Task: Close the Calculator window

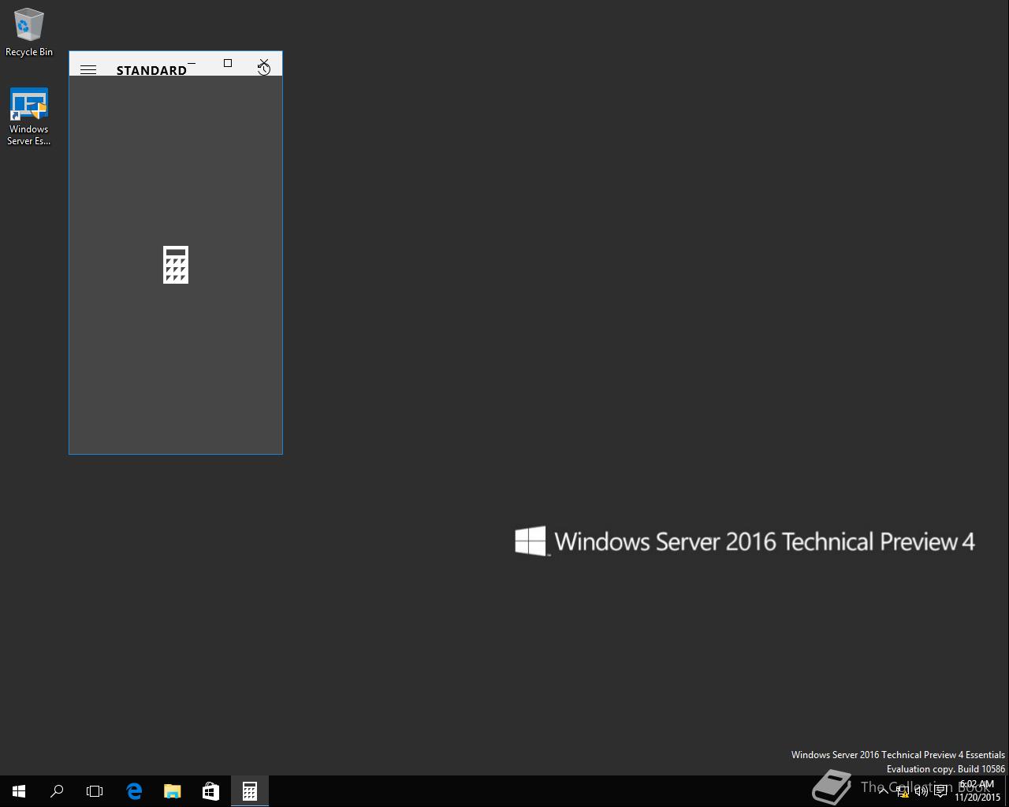Action: click(264, 63)
